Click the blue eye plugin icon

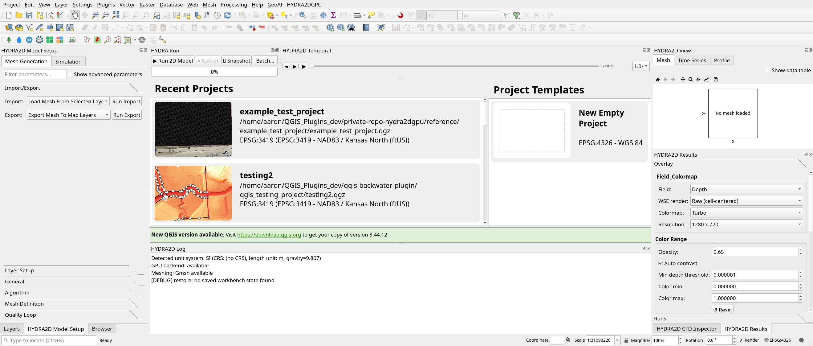click(x=29, y=40)
